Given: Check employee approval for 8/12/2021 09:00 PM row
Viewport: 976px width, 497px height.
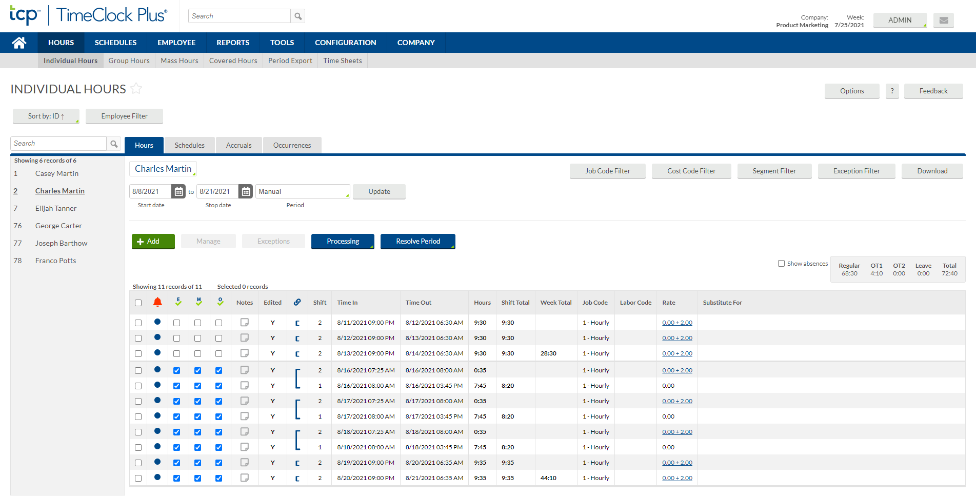Looking at the screenshot, I should [x=177, y=339].
